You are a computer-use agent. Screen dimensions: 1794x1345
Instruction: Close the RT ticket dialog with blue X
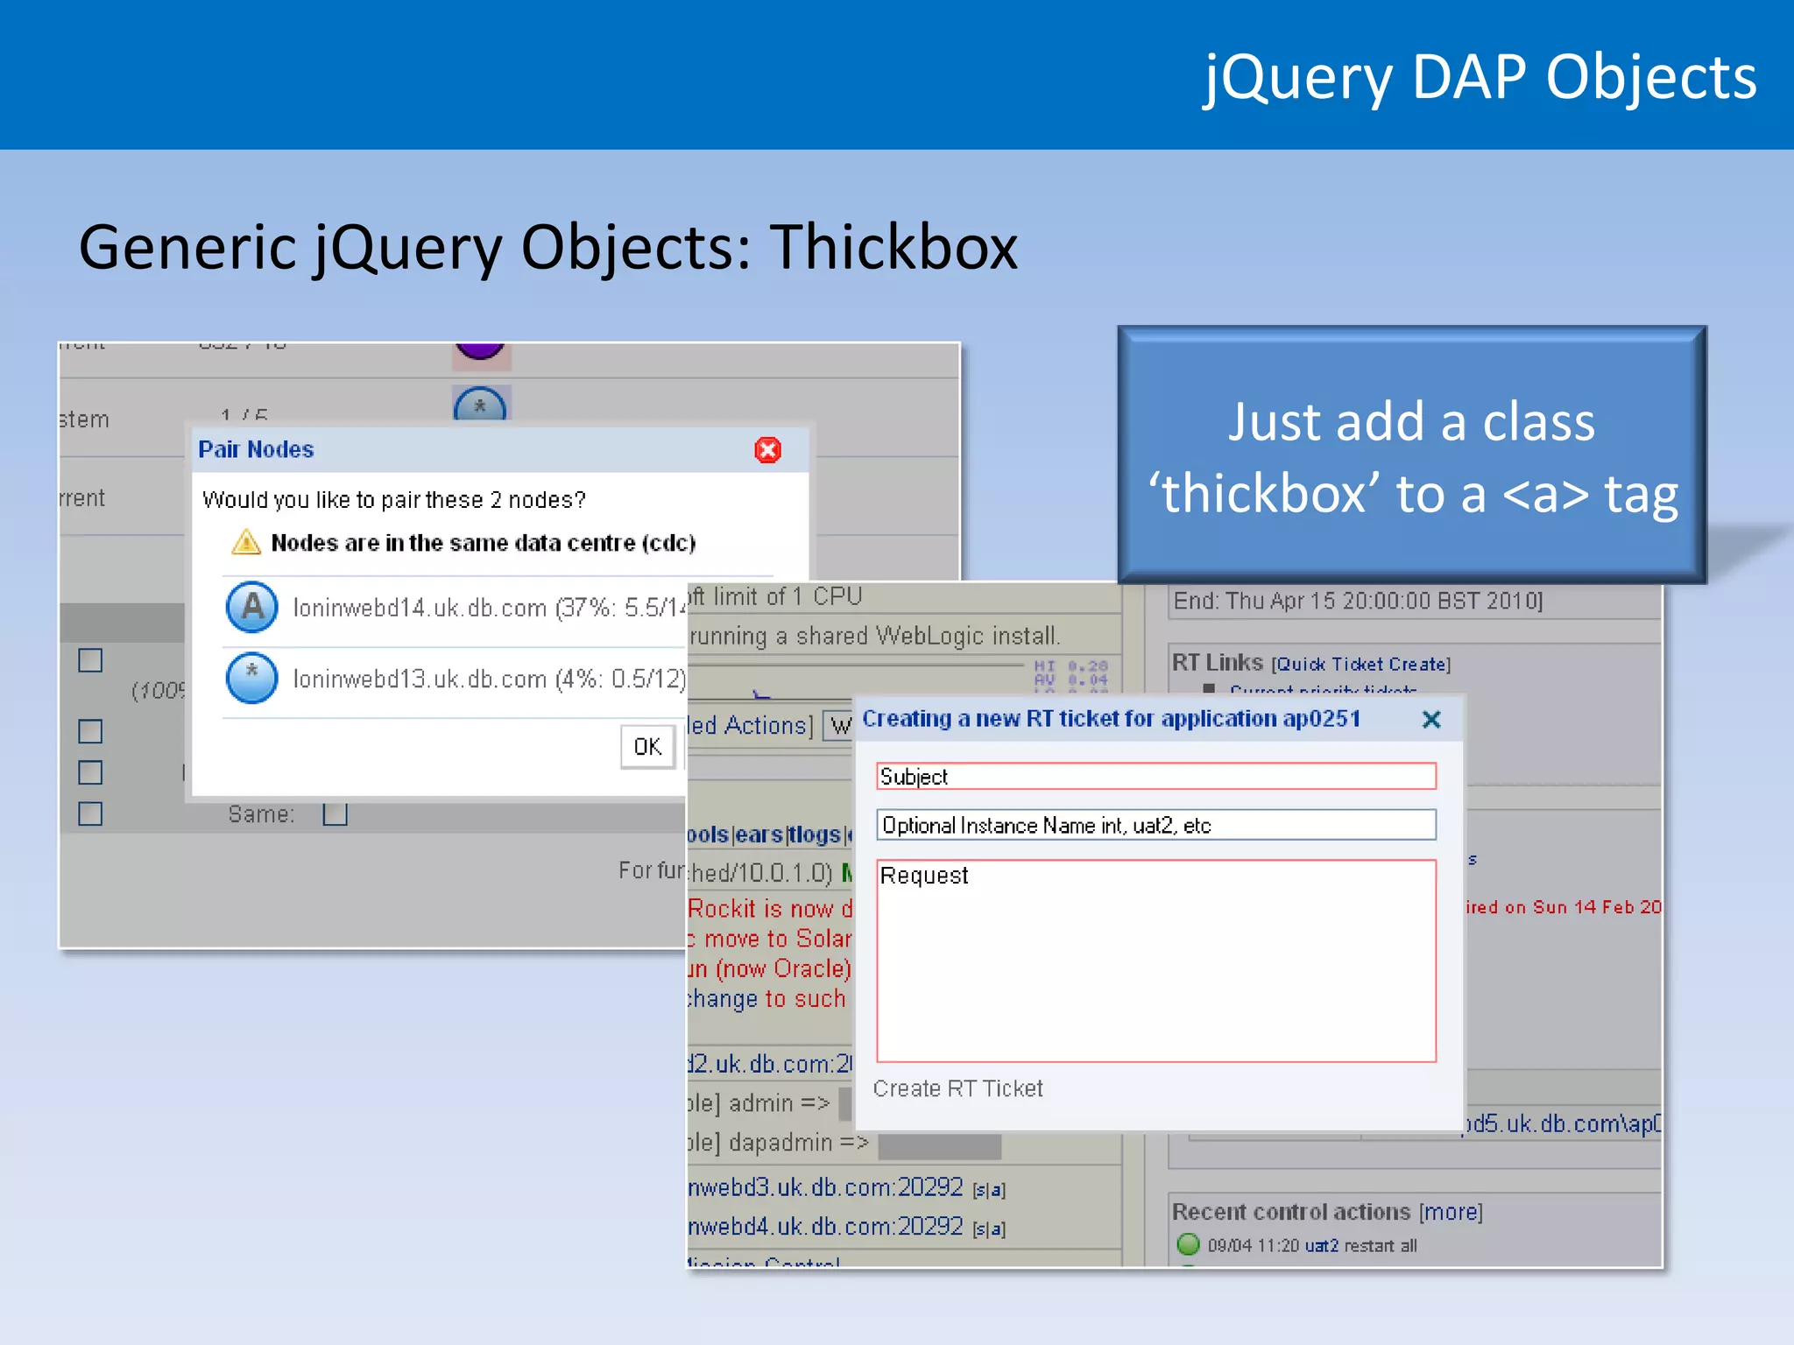coord(1431,720)
